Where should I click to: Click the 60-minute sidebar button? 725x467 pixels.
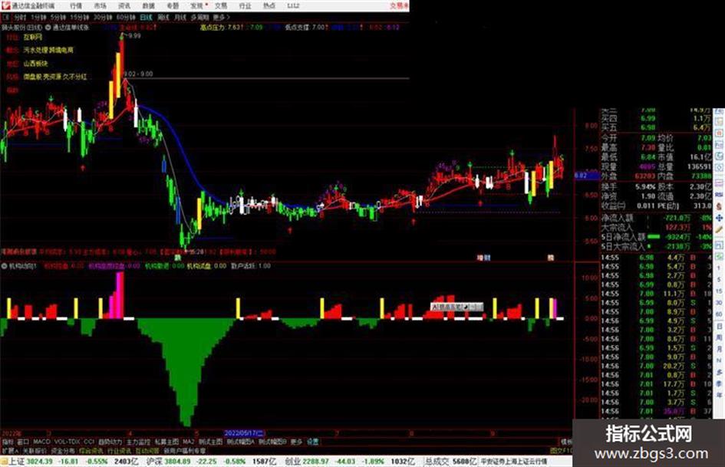coord(719,314)
